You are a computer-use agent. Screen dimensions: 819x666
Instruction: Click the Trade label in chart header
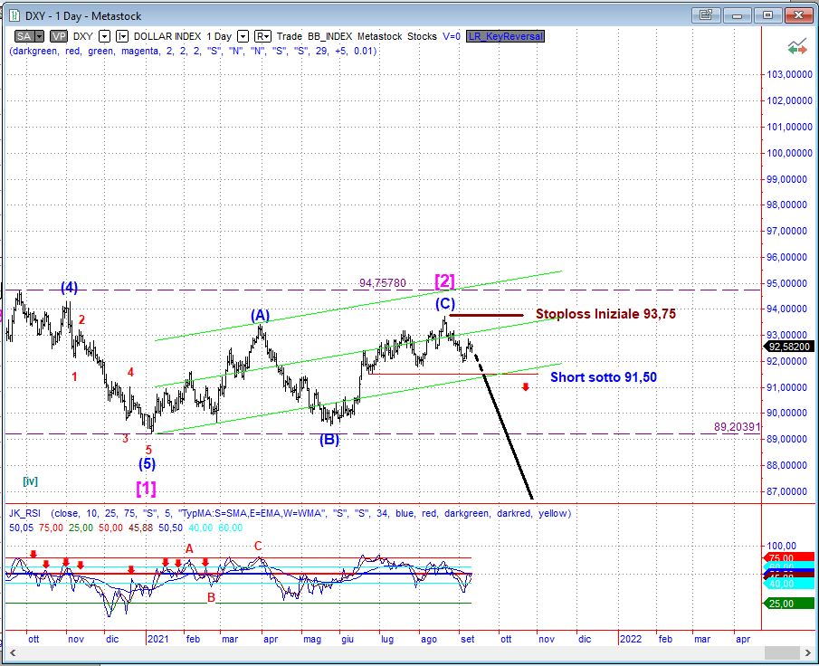pos(290,36)
